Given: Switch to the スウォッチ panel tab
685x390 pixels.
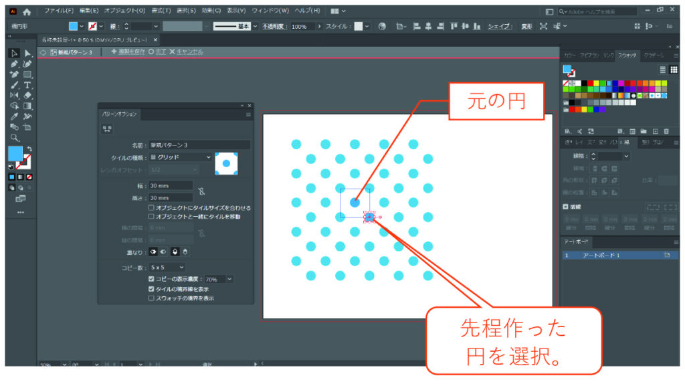Looking at the screenshot, I should coord(627,56).
